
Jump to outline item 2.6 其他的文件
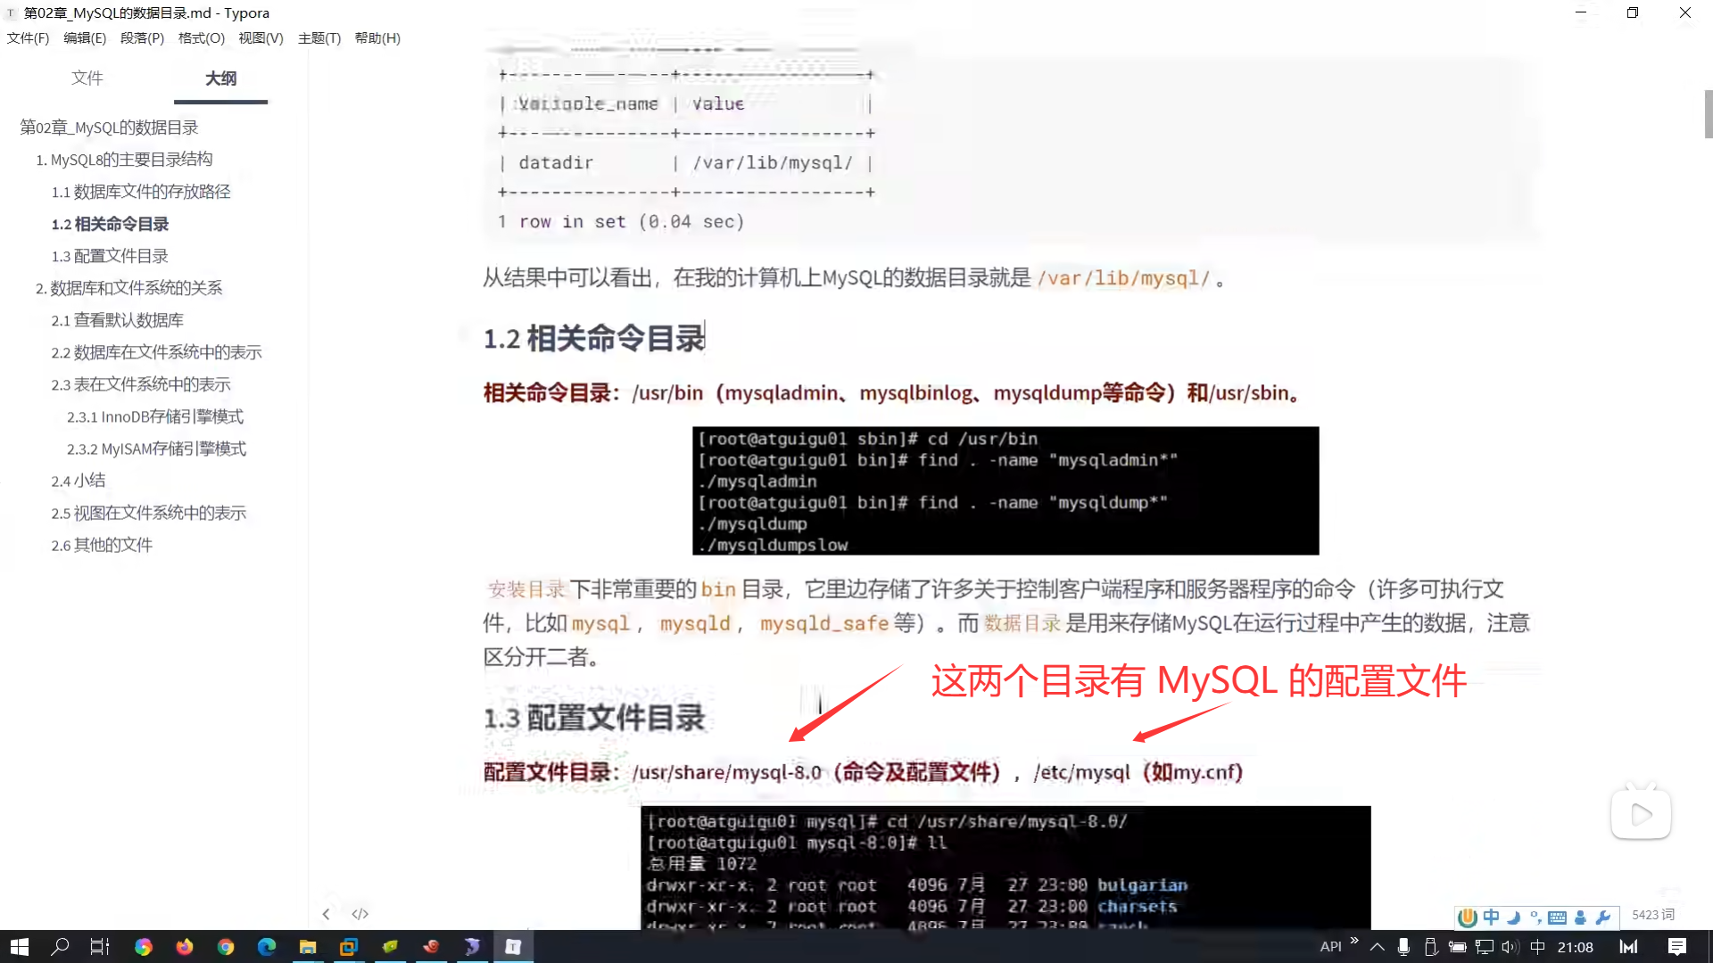click(102, 545)
